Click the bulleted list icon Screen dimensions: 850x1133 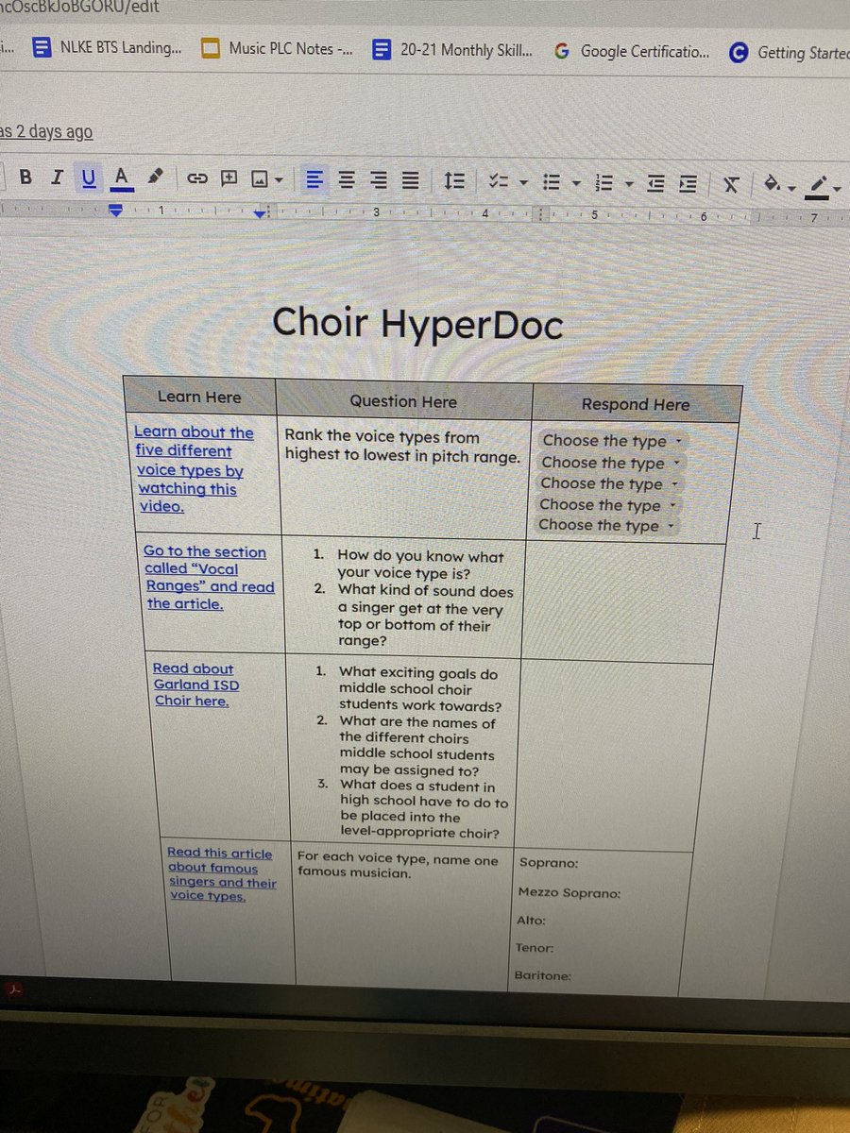tap(553, 181)
